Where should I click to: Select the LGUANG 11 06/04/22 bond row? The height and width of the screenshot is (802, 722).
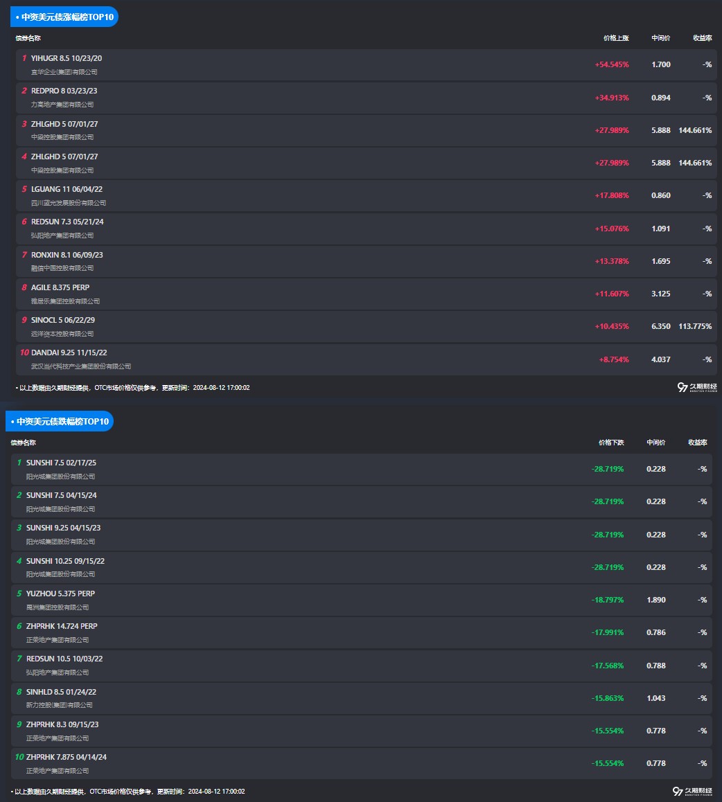tap(67, 189)
